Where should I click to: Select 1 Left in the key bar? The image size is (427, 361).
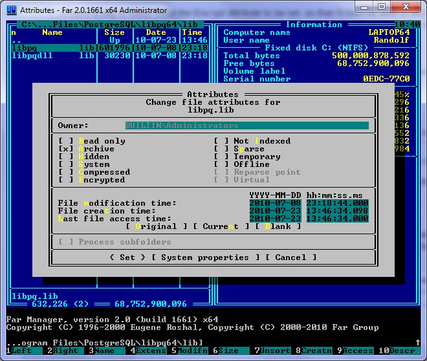point(24,351)
